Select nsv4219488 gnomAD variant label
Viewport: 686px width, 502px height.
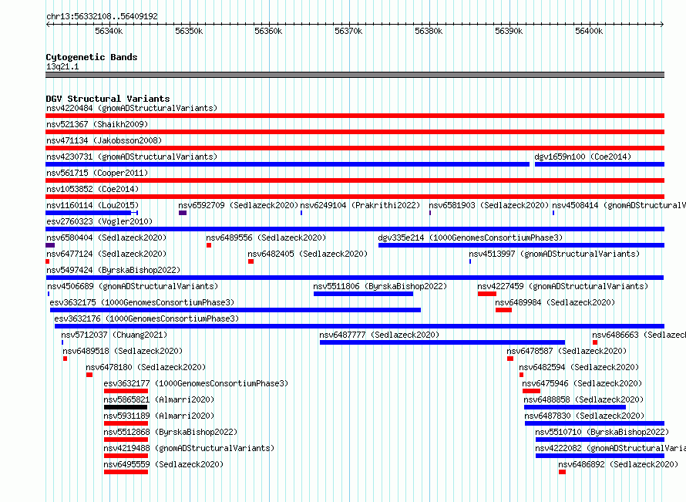189,448
